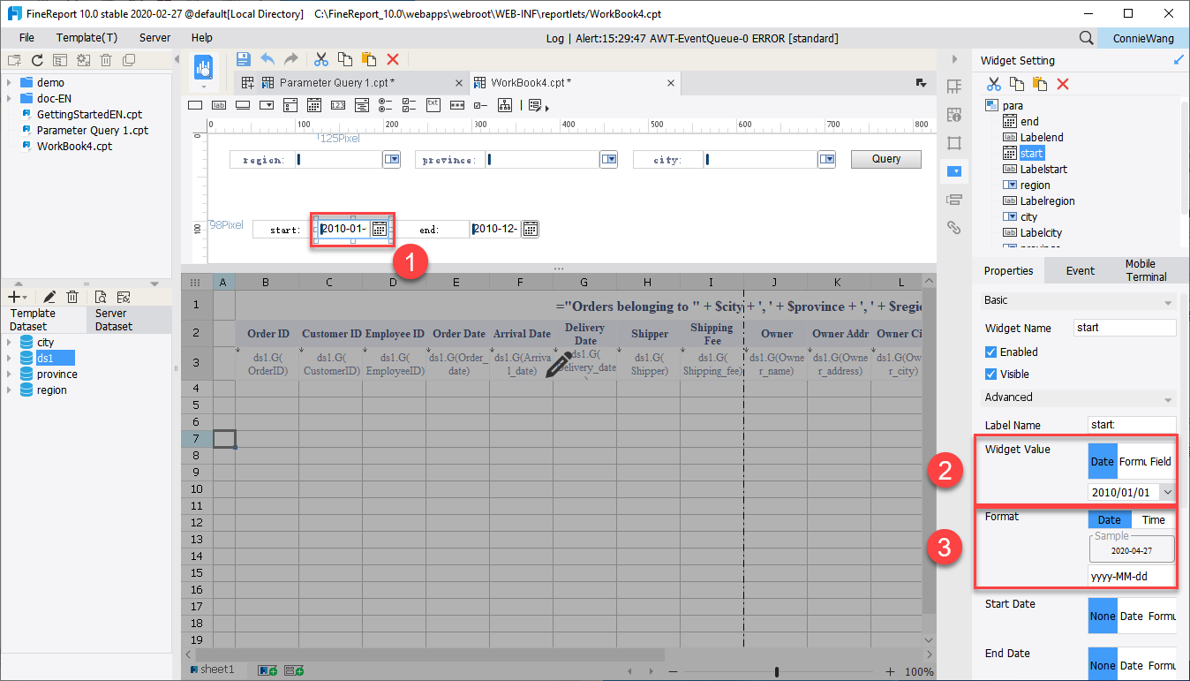Select the Date widget tool from the toolbar
The height and width of the screenshot is (681, 1190).
[x=315, y=104]
